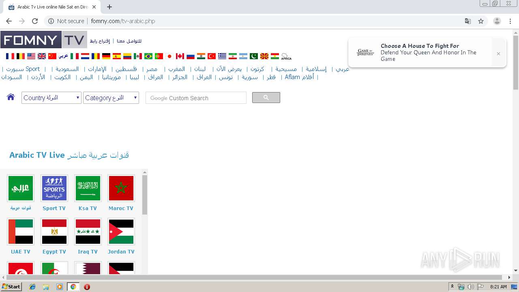519x292 pixels.
Task: Select the Greece flag icon
Action: point(222,56)
